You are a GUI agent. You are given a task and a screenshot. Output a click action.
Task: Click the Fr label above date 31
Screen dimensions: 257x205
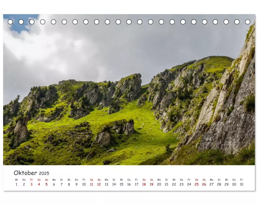[x=241, y=180]
